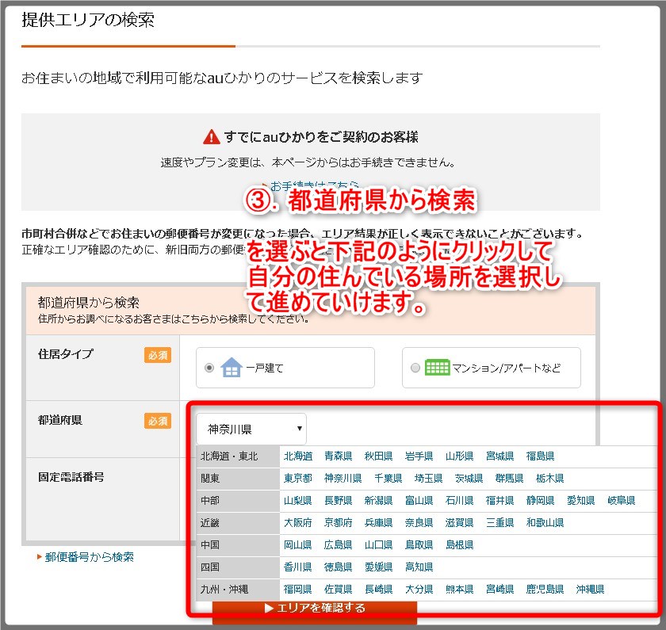Image resolution: width=666 pixels, height=630 pixels.
Task: Choose 山形県 from the prefecture list
Action: (459, 456)
